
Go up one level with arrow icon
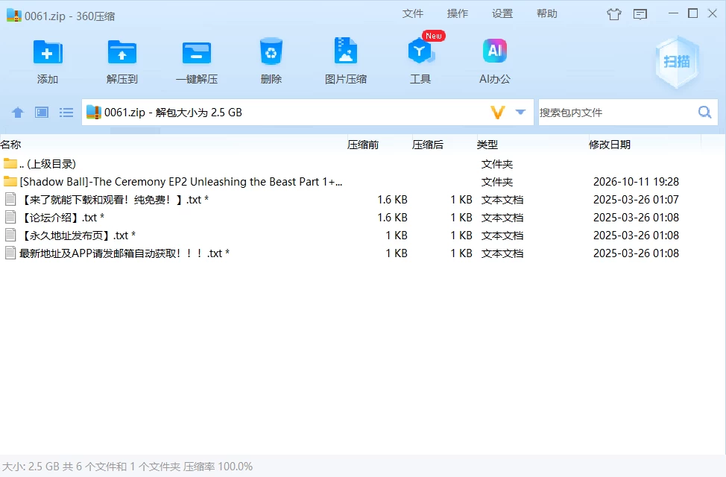tap(18, 113)
